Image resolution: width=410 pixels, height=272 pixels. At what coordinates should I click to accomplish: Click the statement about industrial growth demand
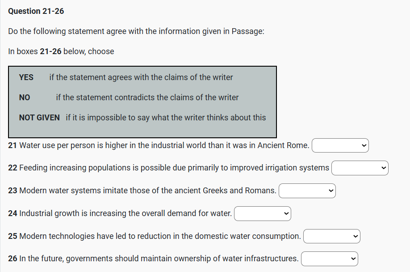[x=120, y=214]
